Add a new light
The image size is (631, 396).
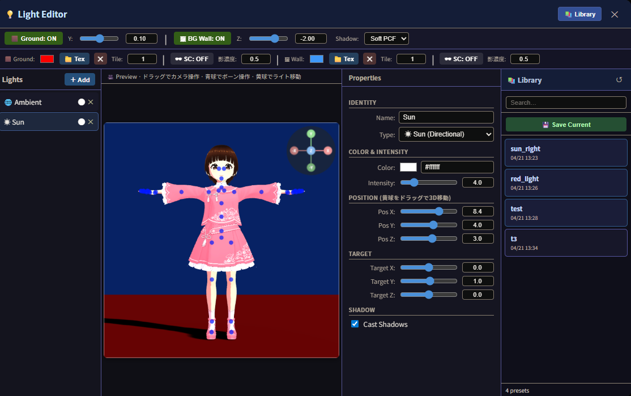point(80,80)
